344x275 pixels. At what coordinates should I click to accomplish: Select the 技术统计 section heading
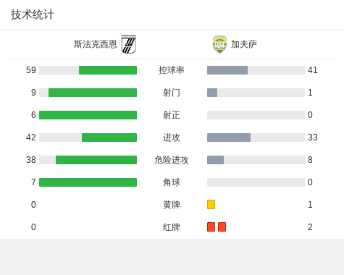pyautogui.click(x=33, y=14)
